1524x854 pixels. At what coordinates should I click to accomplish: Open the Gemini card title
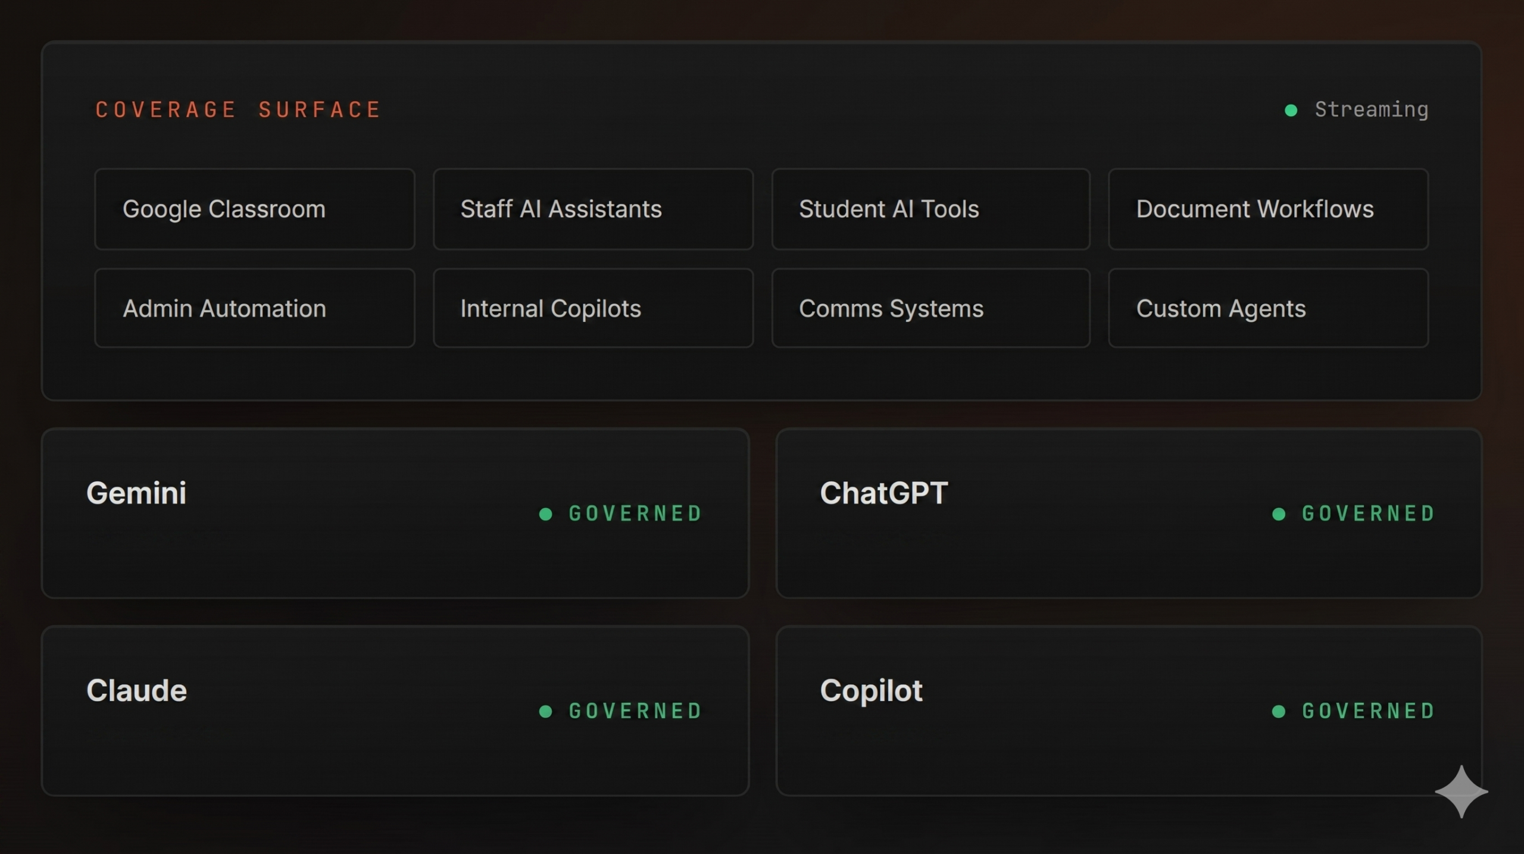coord(136,493)
